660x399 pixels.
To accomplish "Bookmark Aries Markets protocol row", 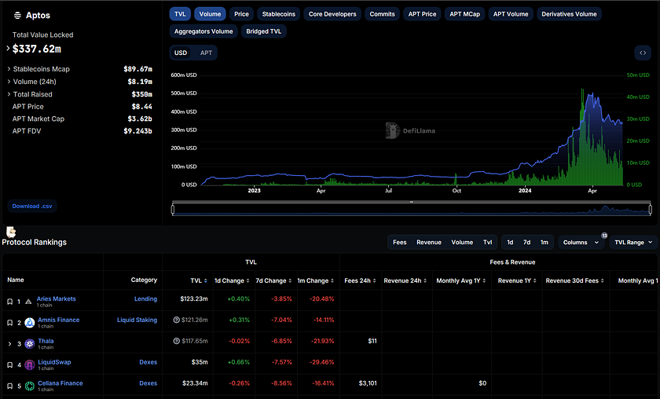I will click(9, 302).
